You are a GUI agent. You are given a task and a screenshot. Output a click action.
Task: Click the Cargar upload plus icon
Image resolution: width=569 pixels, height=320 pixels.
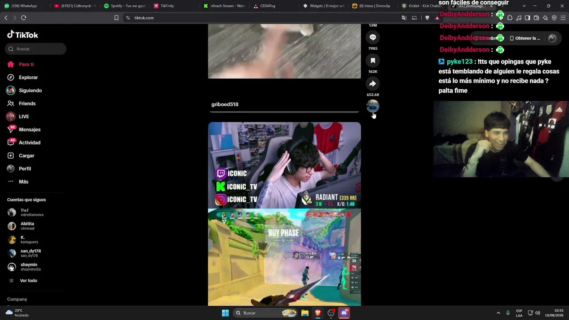click(x=11, y=156)
